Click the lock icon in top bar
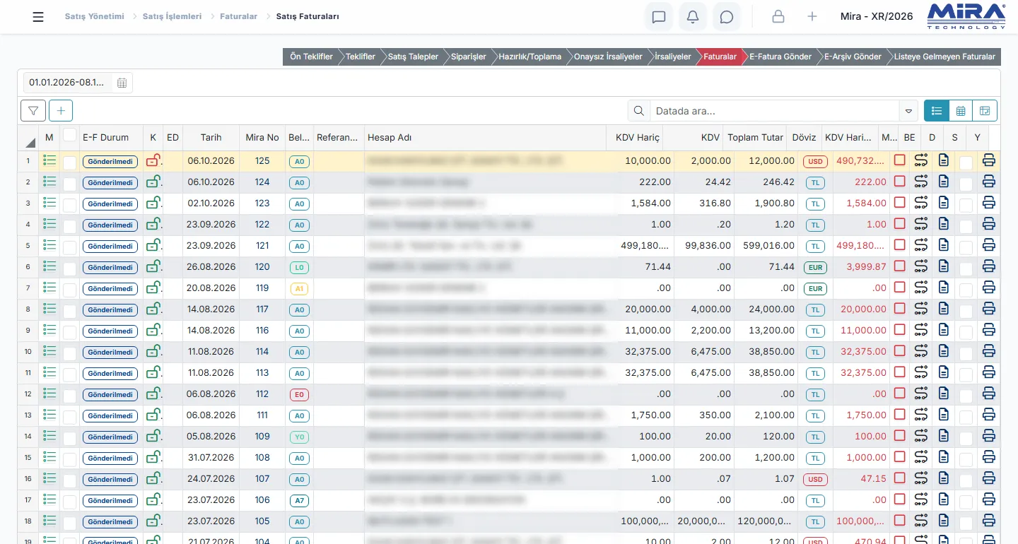 [778, 17]
